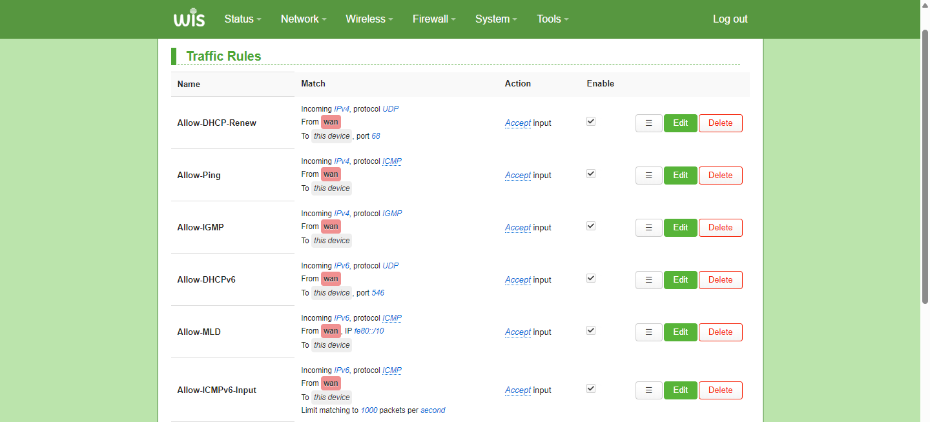
Task: Click Accept action for Allow-DHCPv6
Action: coord(518,280)
